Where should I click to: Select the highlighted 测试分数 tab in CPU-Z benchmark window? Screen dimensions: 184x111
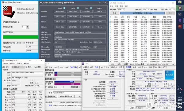74,67
